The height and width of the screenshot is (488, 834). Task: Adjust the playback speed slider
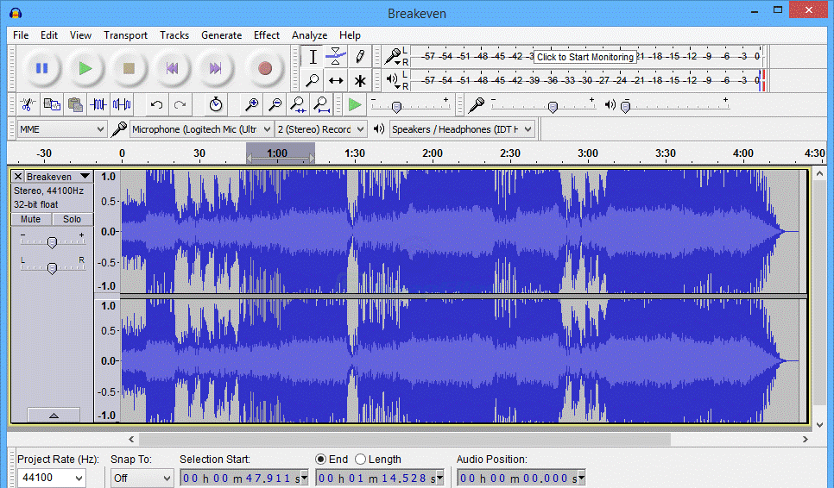point(396,107)
